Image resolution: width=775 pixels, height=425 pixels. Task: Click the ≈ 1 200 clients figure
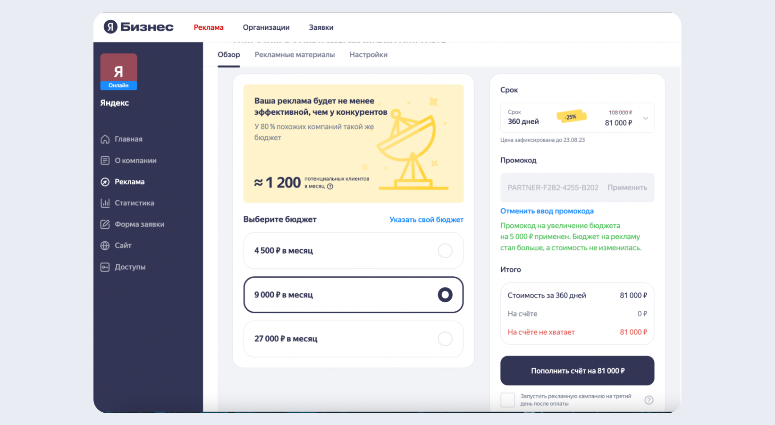click(277, 182)
